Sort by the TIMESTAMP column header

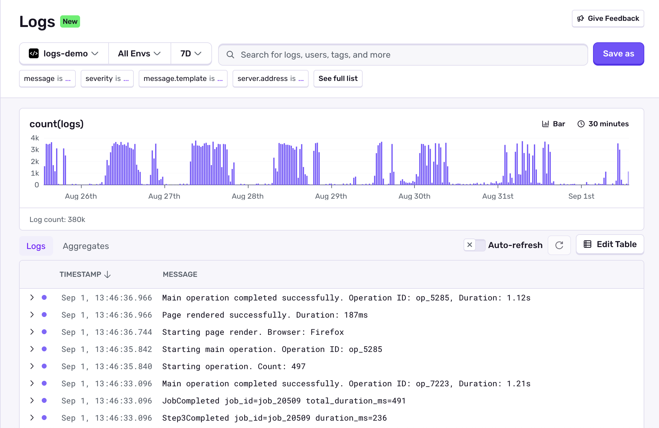(x=85, y=274)
